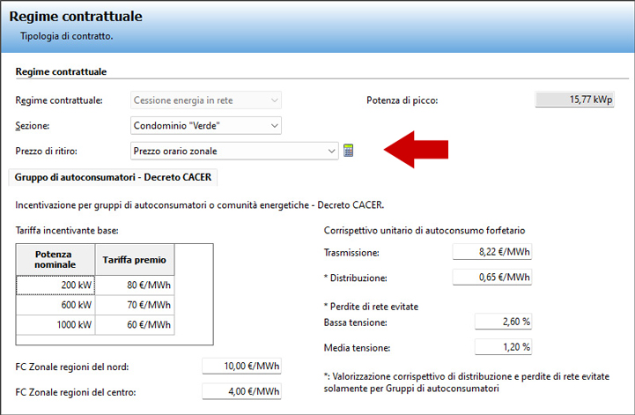Viewport: 635px width, 415px height.
Task: Click the Potenza nominale column header
Action: 54,259
